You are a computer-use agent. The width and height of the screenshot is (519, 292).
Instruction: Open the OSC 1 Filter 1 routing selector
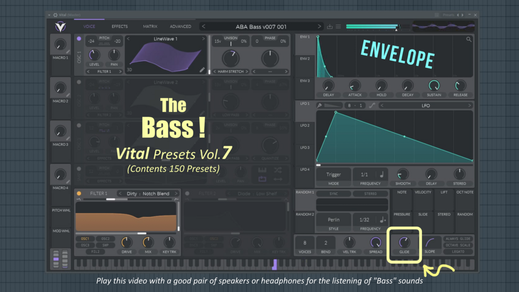click(104, 71)
